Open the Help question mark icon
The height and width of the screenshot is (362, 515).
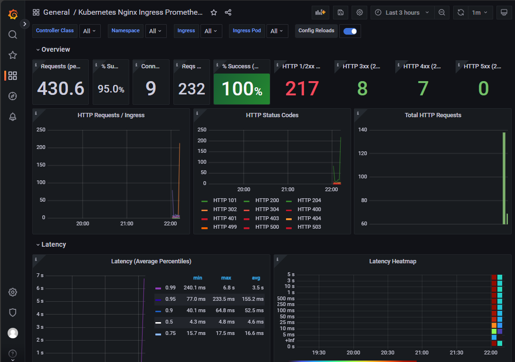12,353
